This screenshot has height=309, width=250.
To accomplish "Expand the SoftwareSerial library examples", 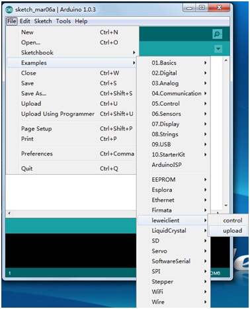I will tap(173, 261).
